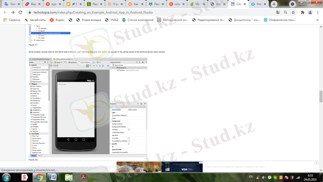
Task: Click the page scrollbar up arrow
Action: [321, 27]
